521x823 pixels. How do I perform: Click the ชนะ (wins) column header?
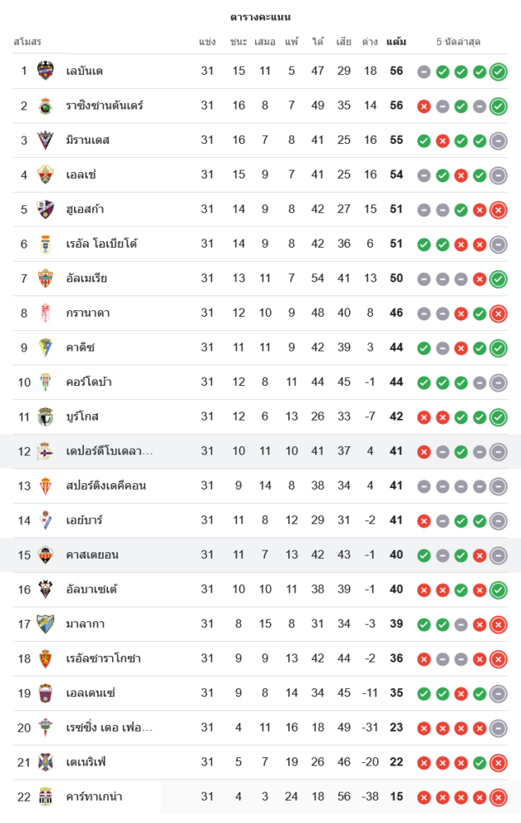click(239, 41)
